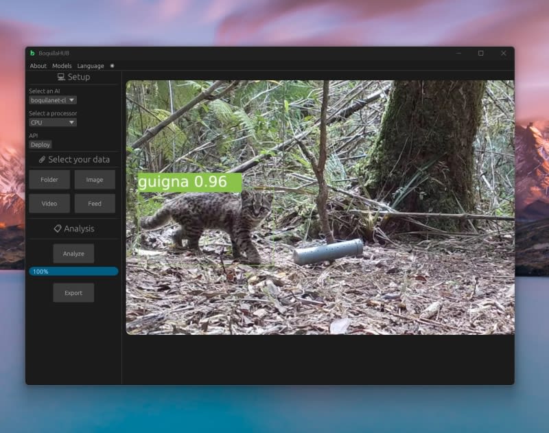This screenshot has height=433, width=549.
Task: Click the Analyze button
Action: pyautogui.click(x=73, y=254)
